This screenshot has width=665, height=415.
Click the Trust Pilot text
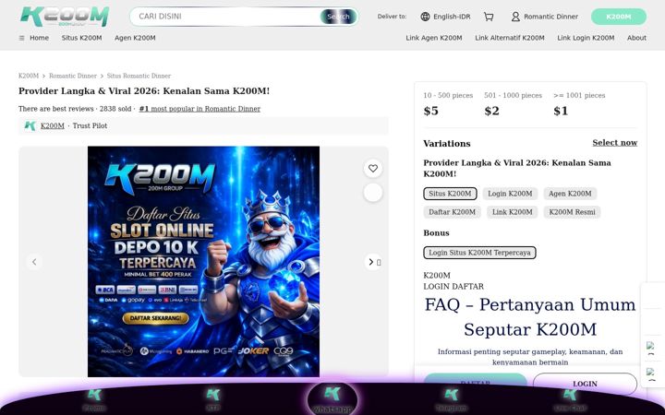click(x=90, y=125)
